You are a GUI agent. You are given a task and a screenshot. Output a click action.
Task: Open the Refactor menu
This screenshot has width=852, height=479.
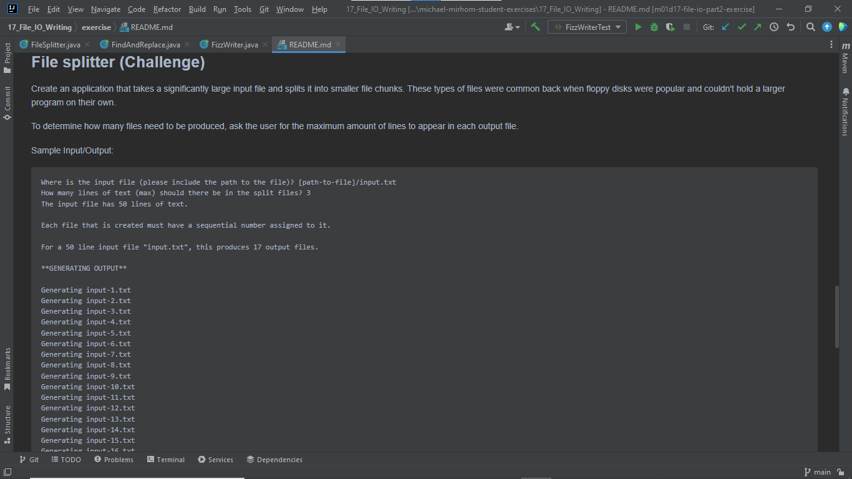click(167, 9)
